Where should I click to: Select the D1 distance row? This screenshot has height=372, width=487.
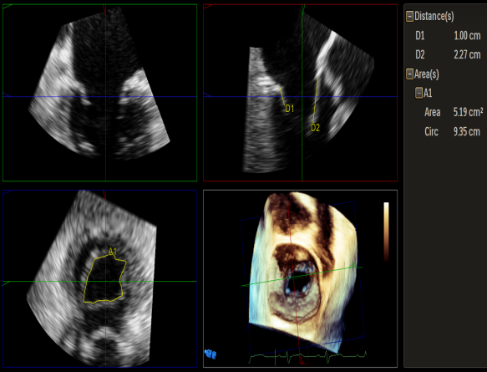(448, 36)
